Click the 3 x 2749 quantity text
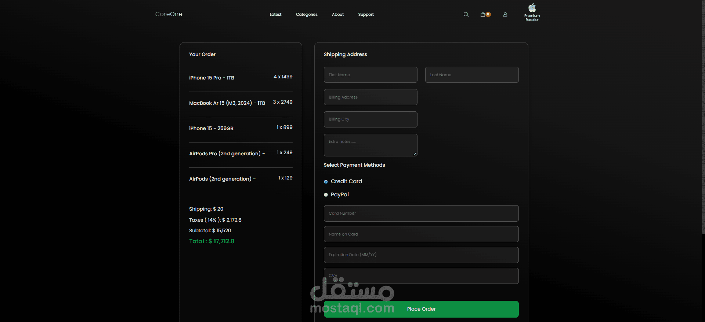 [x=283, y=102]
